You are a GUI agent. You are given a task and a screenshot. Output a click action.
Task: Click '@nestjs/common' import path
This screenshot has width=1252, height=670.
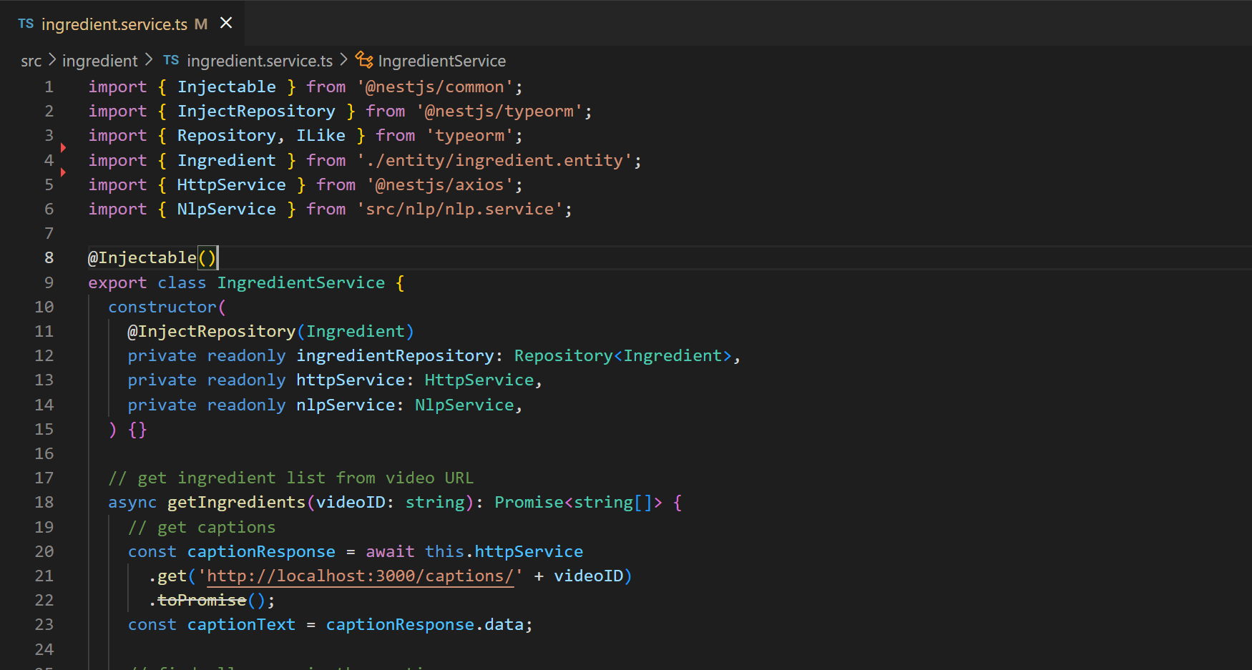(x=435, y=87)
